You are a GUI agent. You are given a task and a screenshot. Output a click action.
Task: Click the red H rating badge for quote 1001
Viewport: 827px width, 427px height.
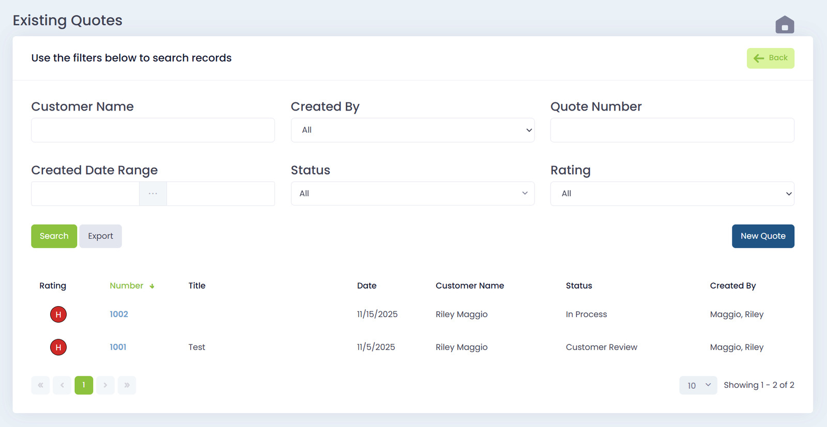(x=58, y=347)
